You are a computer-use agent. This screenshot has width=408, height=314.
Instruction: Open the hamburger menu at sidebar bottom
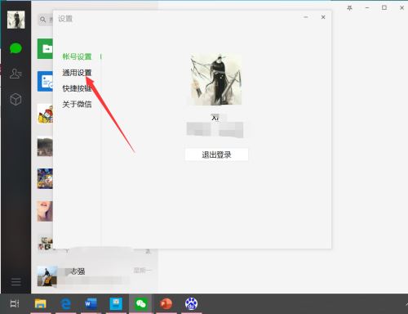tap(16, 282)
